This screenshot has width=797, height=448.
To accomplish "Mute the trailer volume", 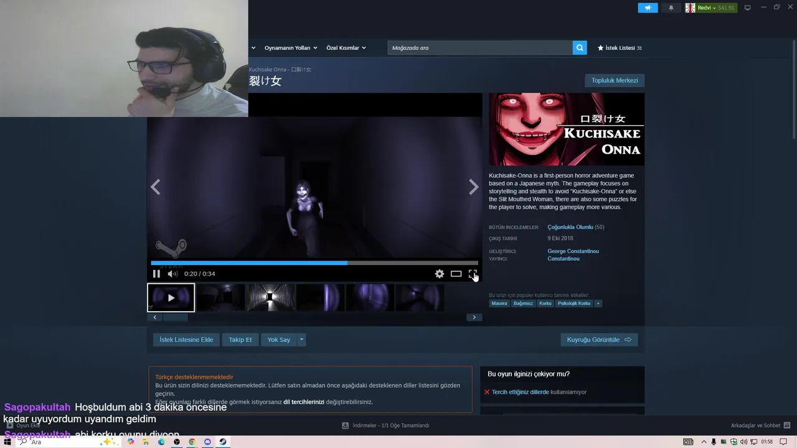I will 172,274.
